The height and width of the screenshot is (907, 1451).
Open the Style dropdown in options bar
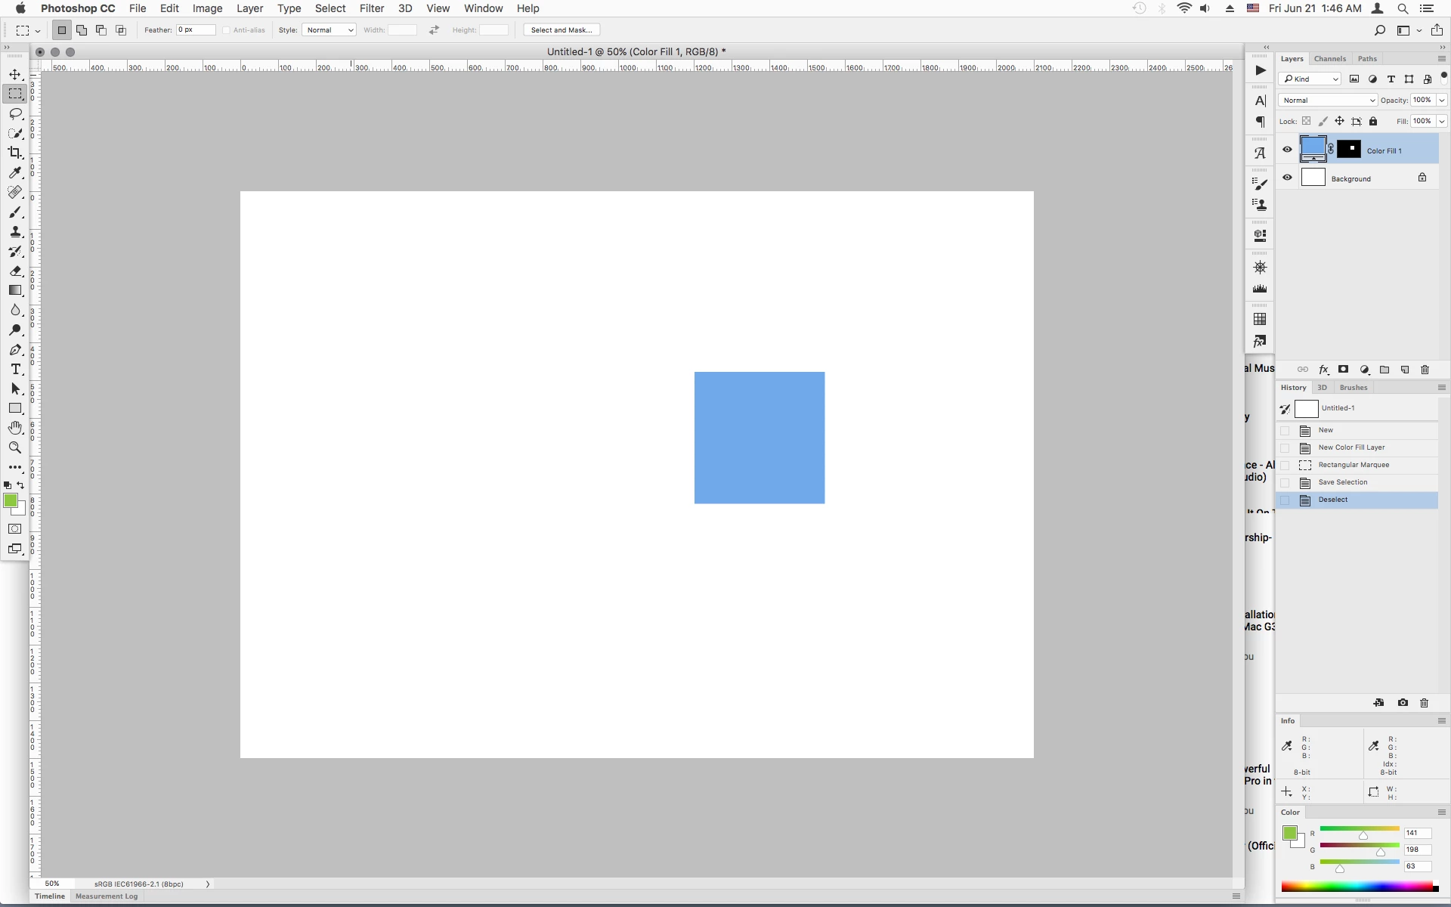[329, 30]
